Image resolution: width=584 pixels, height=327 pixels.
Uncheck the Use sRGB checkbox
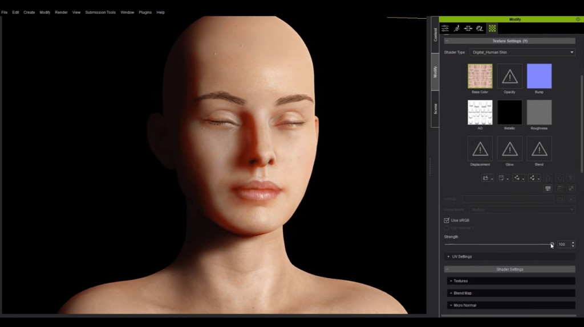click(447, 220)
